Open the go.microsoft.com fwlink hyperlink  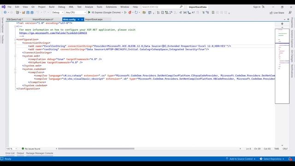53,33
